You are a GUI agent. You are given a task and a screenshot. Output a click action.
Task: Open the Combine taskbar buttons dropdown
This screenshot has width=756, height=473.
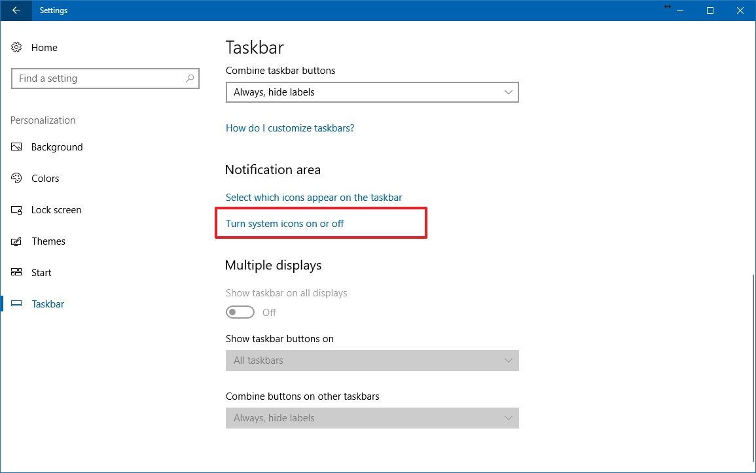(372, 92)
